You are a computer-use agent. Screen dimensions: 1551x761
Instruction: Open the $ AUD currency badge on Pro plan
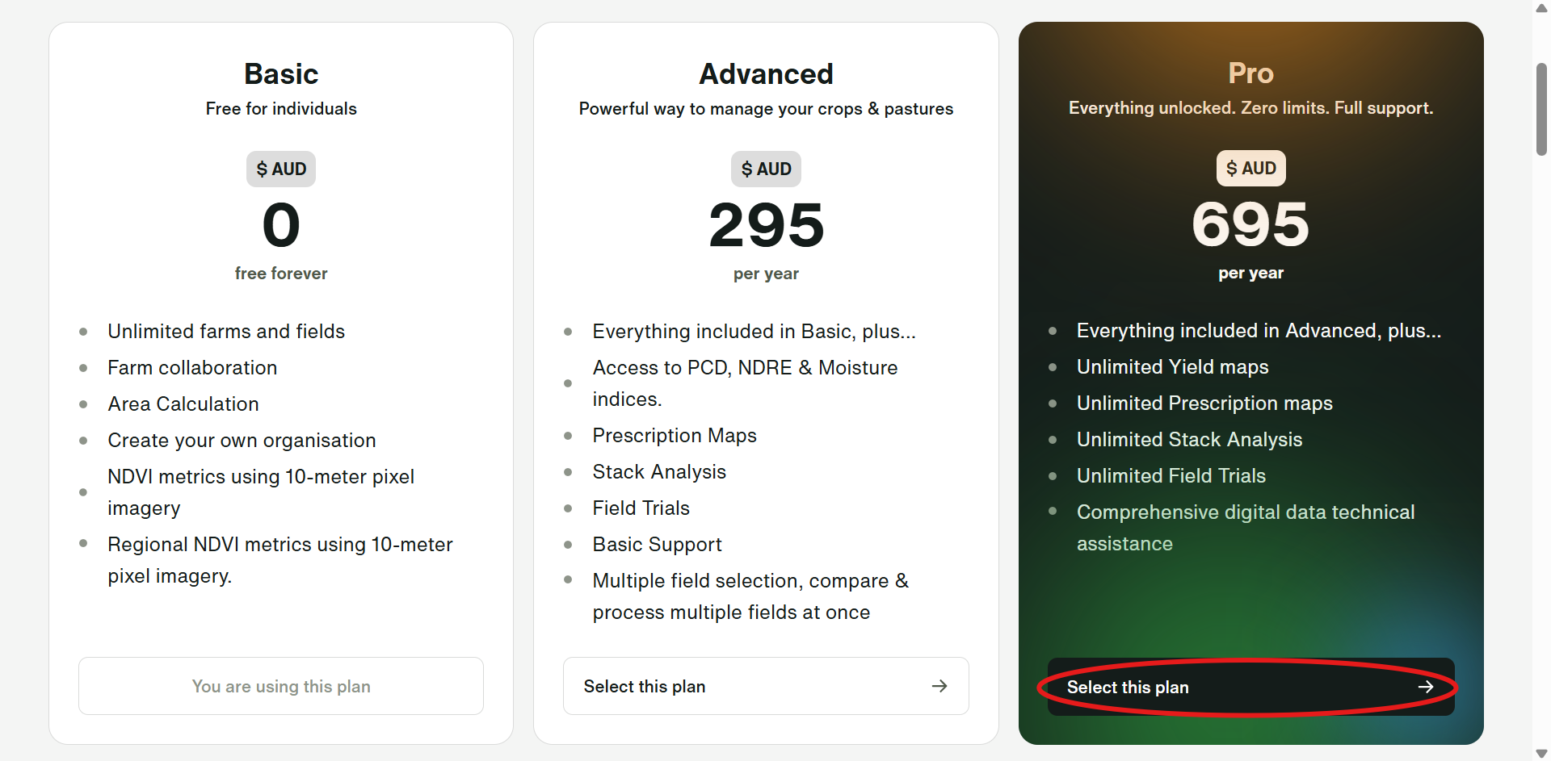[1250, 169]
